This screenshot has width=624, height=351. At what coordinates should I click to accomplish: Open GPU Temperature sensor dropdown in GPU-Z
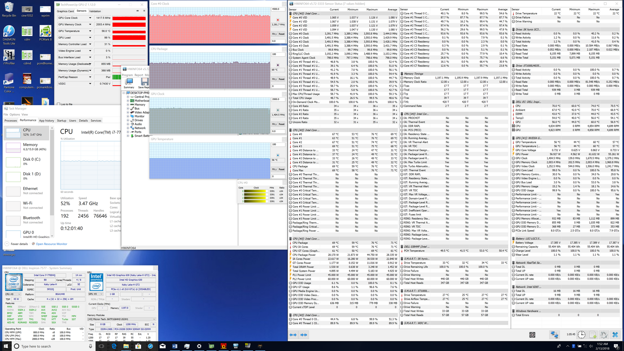click(x=90, y=31)
